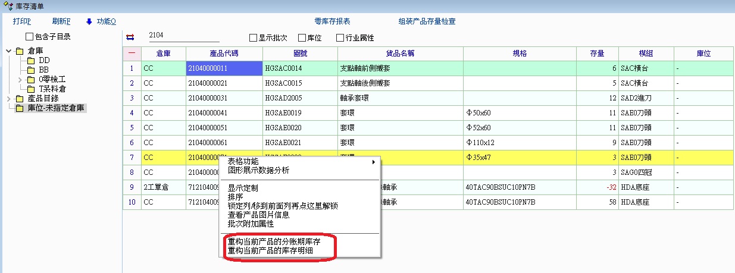The height and width of the screenshot is (273, 735).
Task: Select product code cell 21040000011
Action: tap(224, 68)
